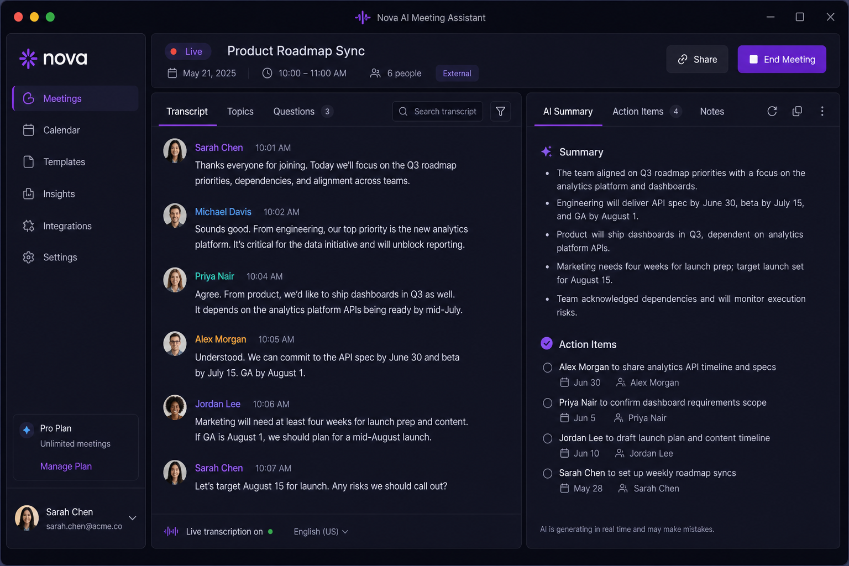Click the Action Items checkmark icon
Viewport: 849px width, 566px height.
[x=547, y=344]
